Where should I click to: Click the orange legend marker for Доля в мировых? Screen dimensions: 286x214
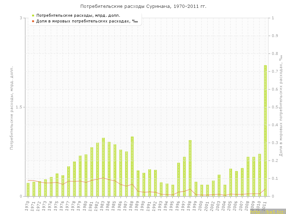pos(33,21)
